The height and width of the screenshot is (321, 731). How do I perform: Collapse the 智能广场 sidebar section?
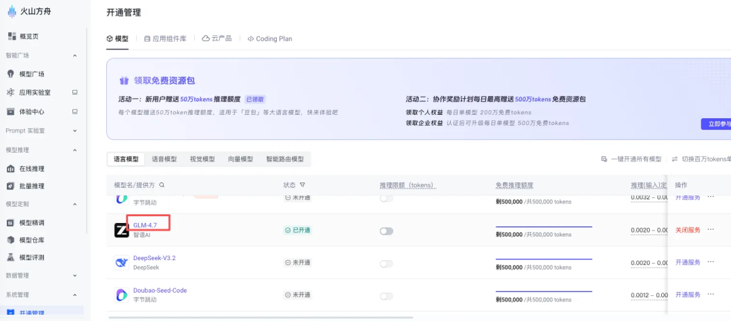pyautogui.click(x=74, y=55)
